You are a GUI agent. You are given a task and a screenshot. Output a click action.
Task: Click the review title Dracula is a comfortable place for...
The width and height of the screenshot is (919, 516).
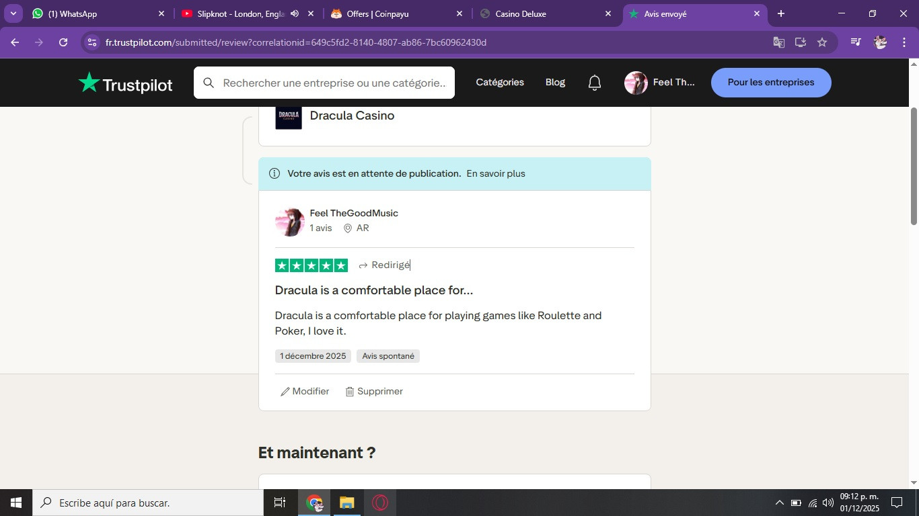point(374,290)
